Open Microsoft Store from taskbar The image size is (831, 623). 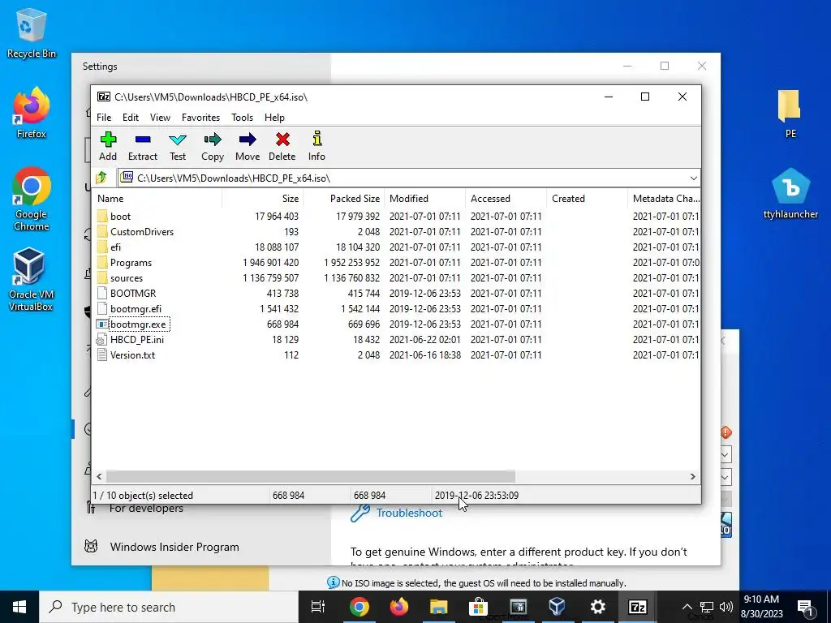pos(478,607)
